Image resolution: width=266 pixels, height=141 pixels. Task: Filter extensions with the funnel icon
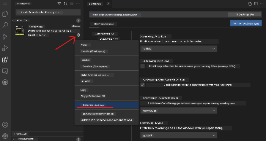click(x=59, y=4)
